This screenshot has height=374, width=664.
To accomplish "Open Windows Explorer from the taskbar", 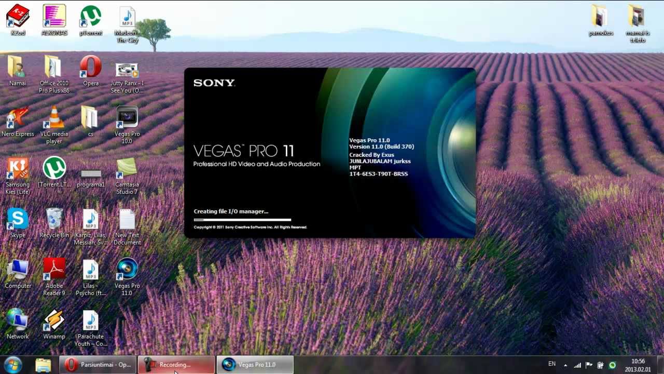I will 44,365.
